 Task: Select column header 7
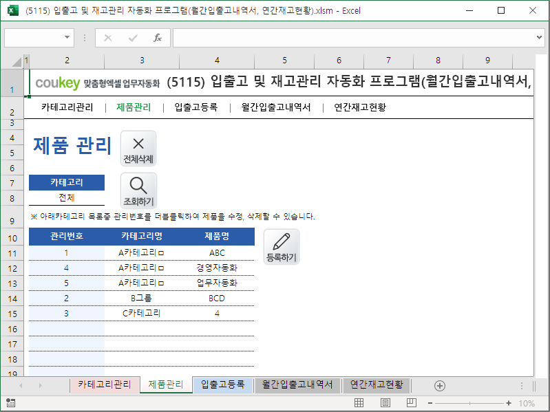coord(388,61)
